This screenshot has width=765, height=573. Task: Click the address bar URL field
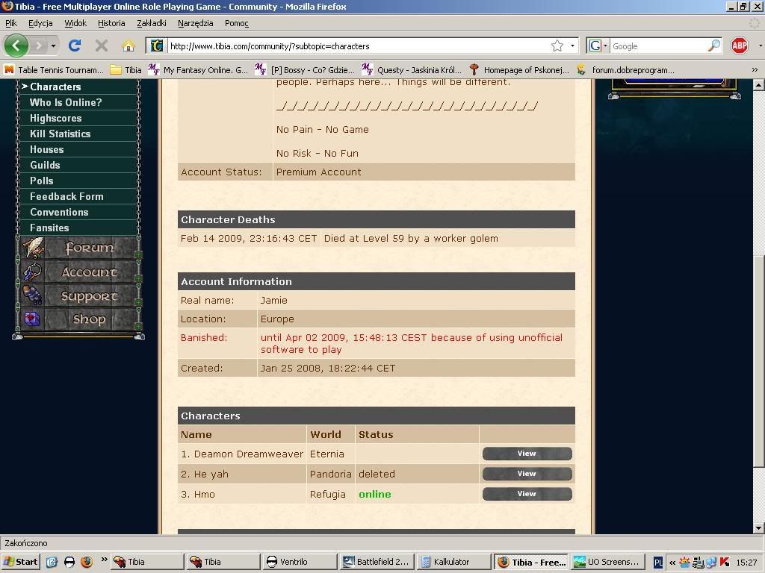click(x=359, y=46)
